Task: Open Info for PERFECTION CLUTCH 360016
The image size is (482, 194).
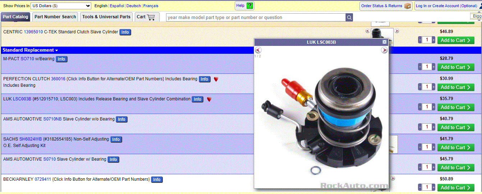Action: (x=205, y=79)
